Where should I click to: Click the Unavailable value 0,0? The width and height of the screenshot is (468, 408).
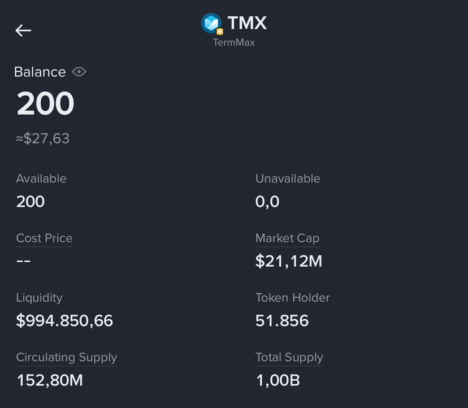tap(267, 202)
